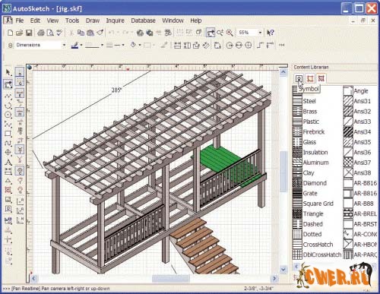Click the context Help arrow icon
Screen dimensions: 380x294
271,33
